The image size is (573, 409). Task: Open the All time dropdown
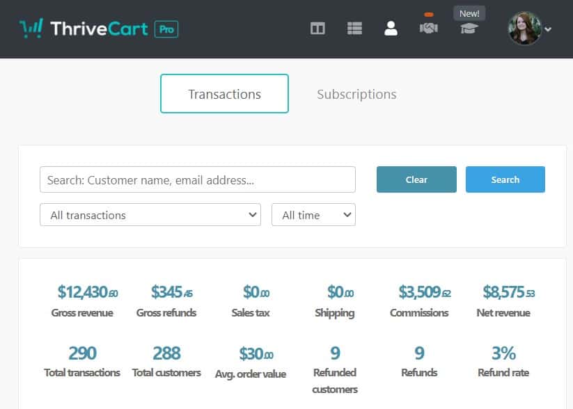click(x=313, y=215)
